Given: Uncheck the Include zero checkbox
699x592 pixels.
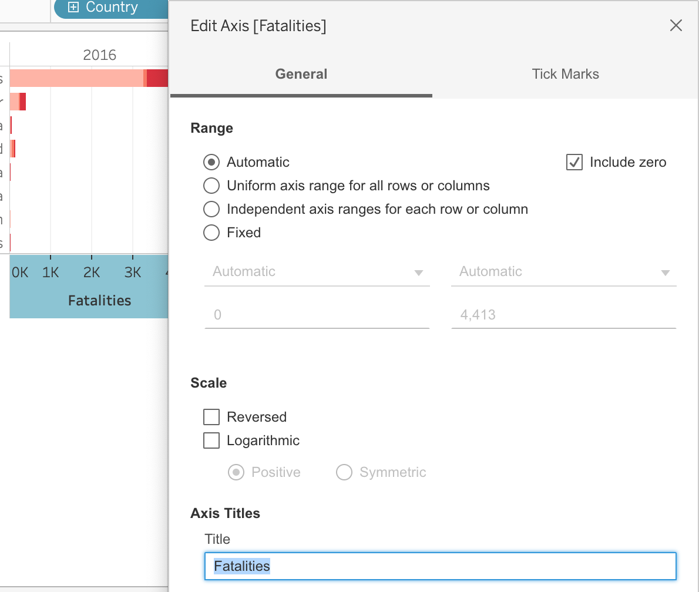Looking at the screenshot, I should tap(574, 162).
